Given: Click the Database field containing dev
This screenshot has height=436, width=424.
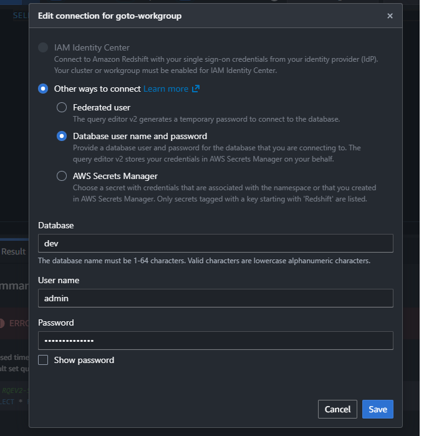Looking at the screenshot, I should [x=215, y=243].
